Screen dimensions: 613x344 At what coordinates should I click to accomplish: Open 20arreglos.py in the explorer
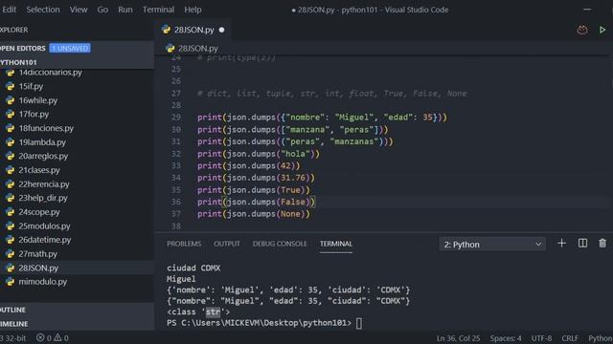pos(43,156)
